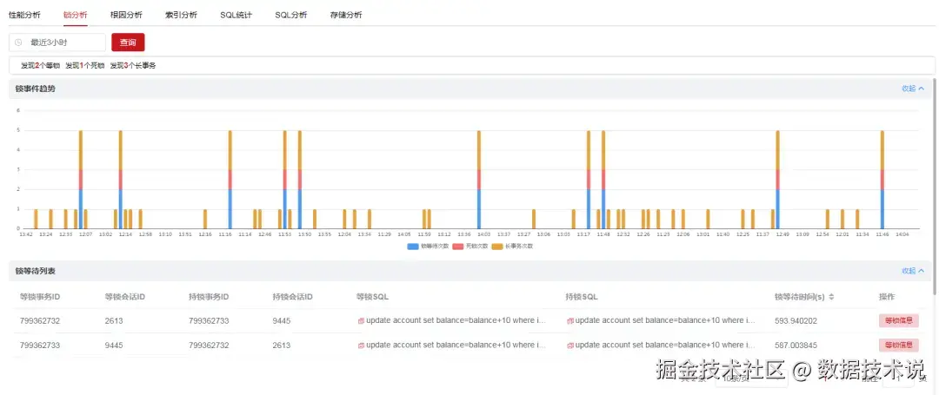Copy the 持锁SQL in the 593.940202 row

coord(570,321)
